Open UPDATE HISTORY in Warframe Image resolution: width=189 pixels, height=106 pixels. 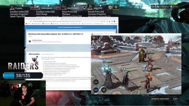click(160, 99)
